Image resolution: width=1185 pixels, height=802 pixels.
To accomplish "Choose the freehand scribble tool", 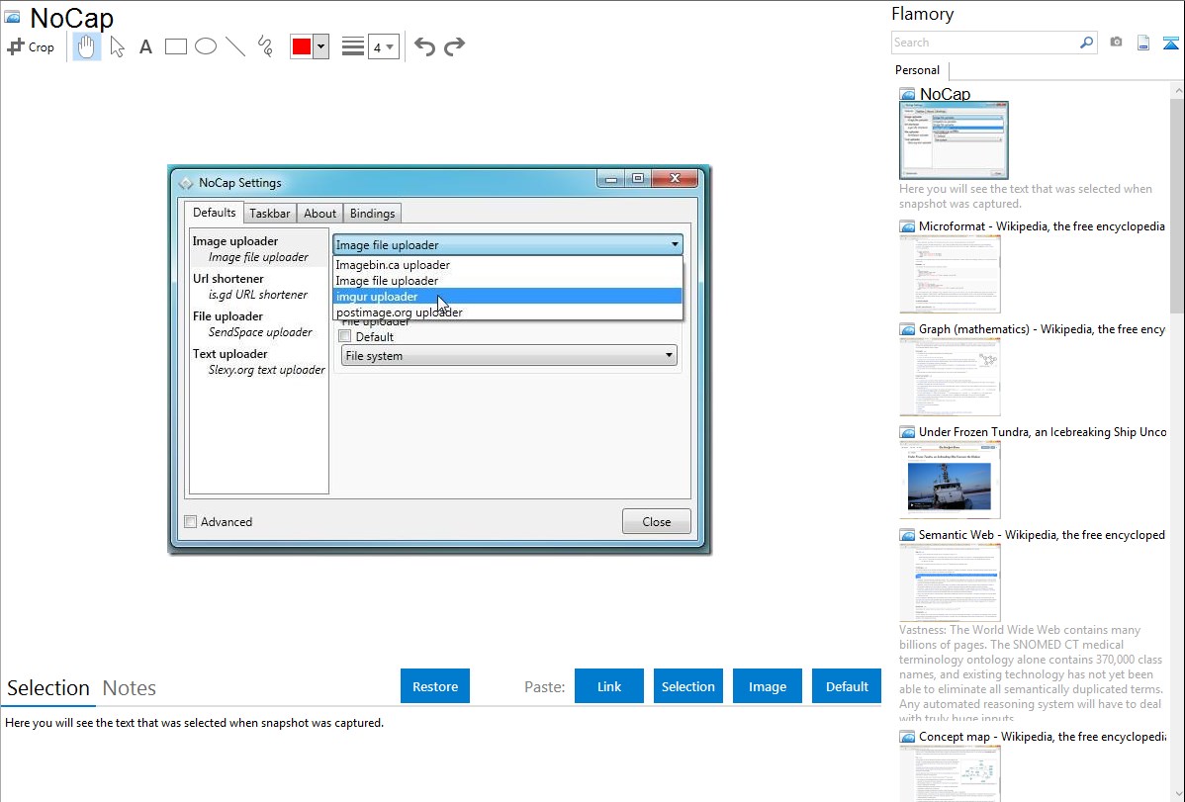I will coord(265,46).
